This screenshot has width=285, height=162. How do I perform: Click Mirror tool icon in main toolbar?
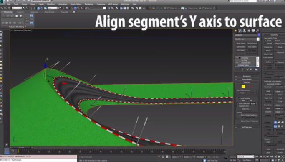click(x=108, y=8)
